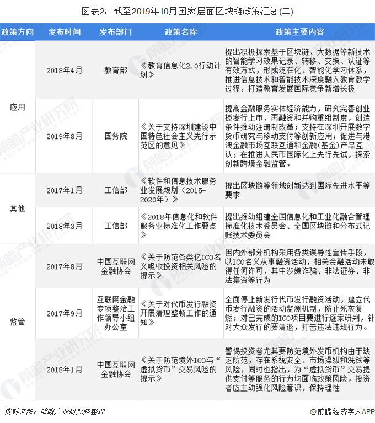Image resolution: width=375 pixels, height=423 pixels.
Task: Click the chart title 图表2 区块链政策汇总(二)
Action: point(187,12)
